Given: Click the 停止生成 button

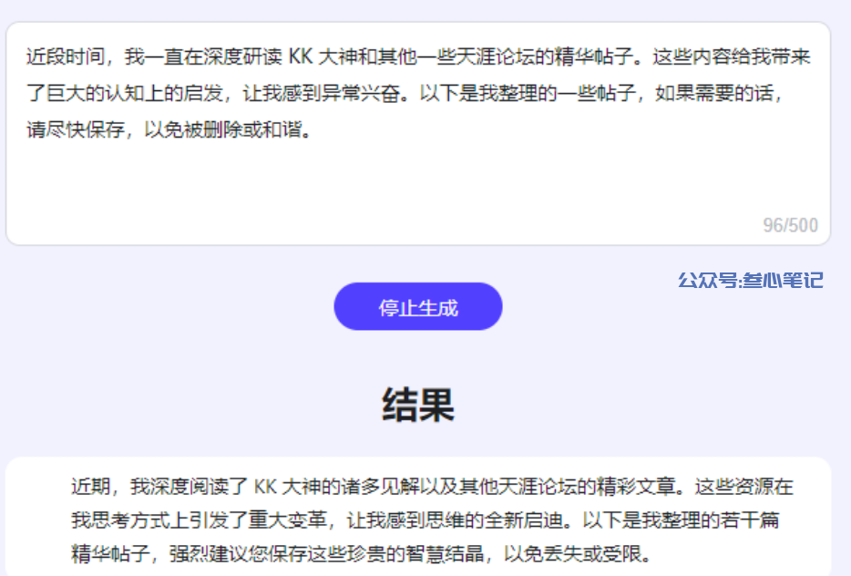Looking at the screenshot, I should (x=418, y=307).
